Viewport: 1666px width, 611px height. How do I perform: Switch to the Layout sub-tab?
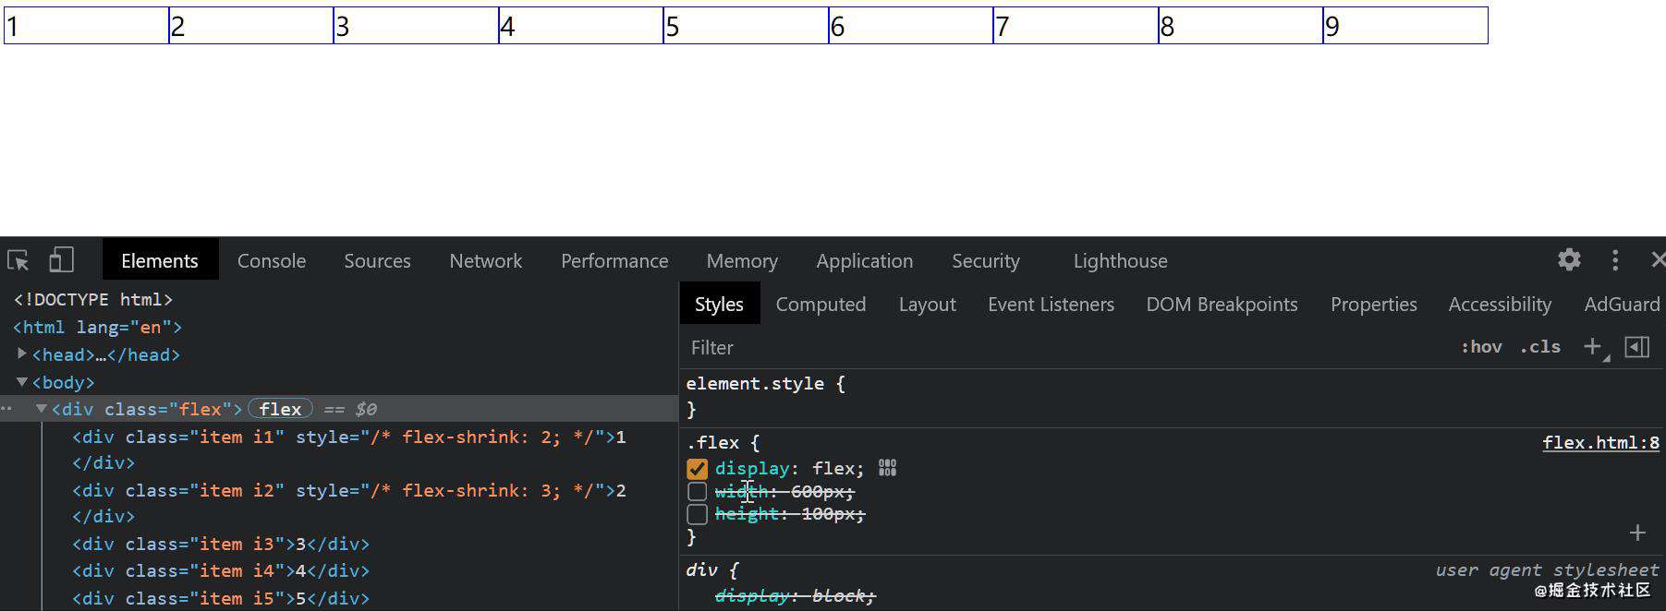(x=928, y=305)
